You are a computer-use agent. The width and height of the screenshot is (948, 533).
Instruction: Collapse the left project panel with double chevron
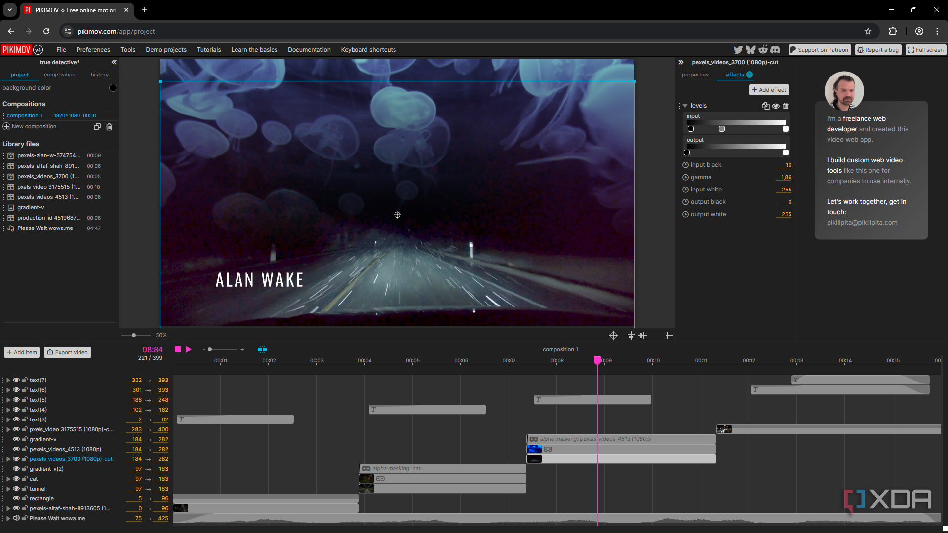114,62
